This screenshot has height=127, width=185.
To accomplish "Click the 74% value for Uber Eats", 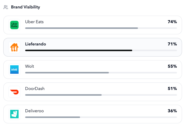I will (172, 22).
